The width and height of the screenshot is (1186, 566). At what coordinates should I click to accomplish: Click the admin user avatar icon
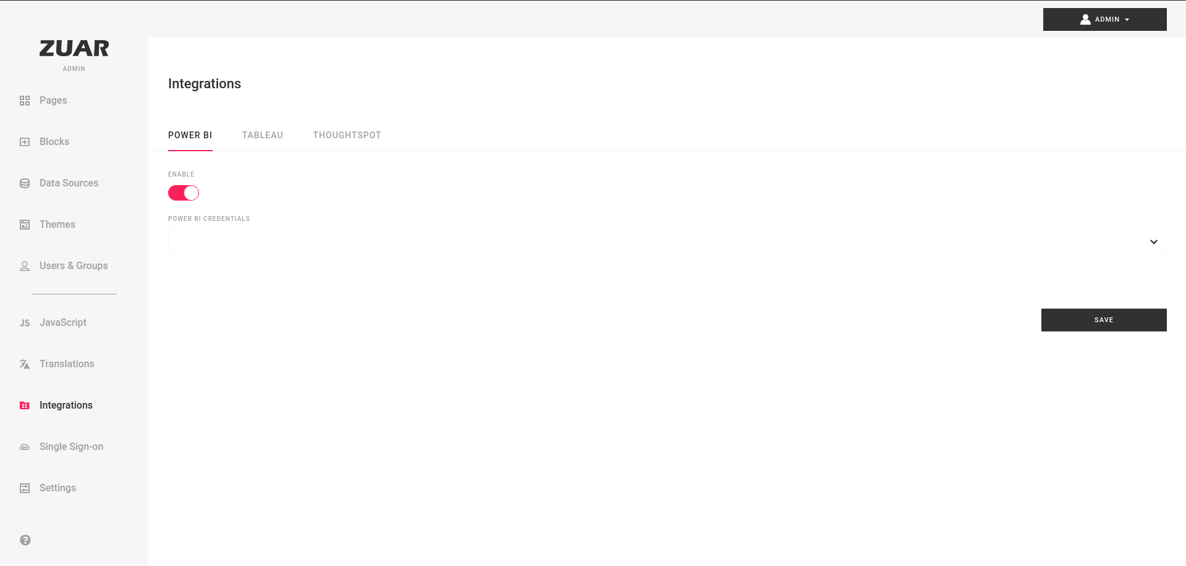point(1085,19)
